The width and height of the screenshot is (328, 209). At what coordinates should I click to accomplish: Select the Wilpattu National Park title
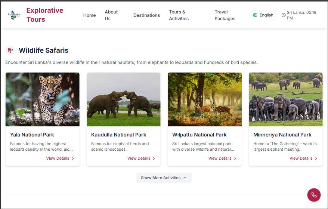click(x=199, y=135)
